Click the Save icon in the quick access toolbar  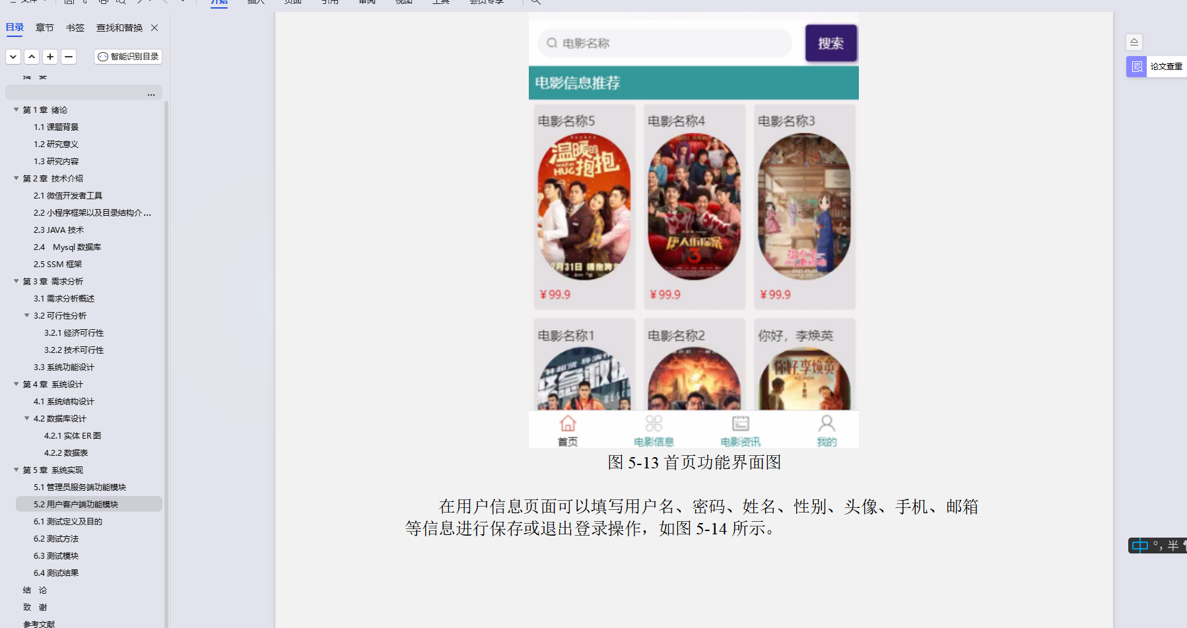[69, 3]
